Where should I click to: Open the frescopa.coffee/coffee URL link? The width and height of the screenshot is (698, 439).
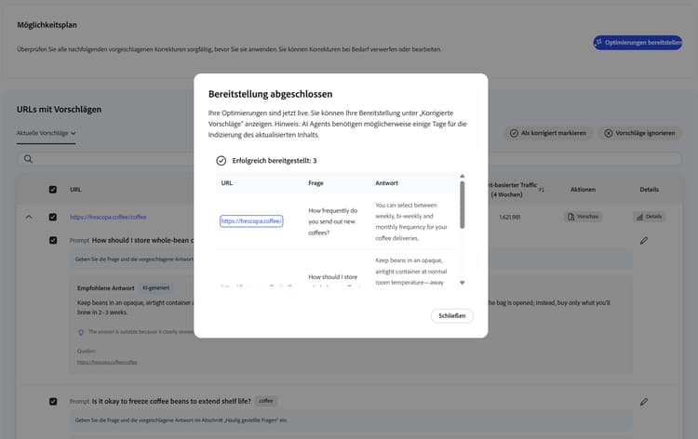pos(108,217)
